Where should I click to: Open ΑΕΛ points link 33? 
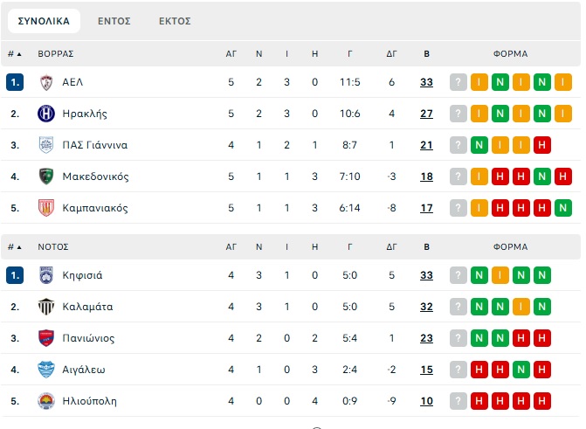(x=426, y=82)
